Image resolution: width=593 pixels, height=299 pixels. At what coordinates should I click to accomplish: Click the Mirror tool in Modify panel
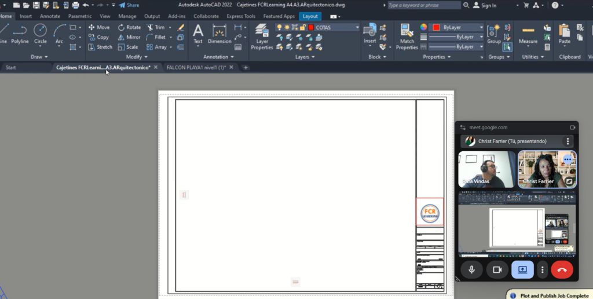coord(129,37)
